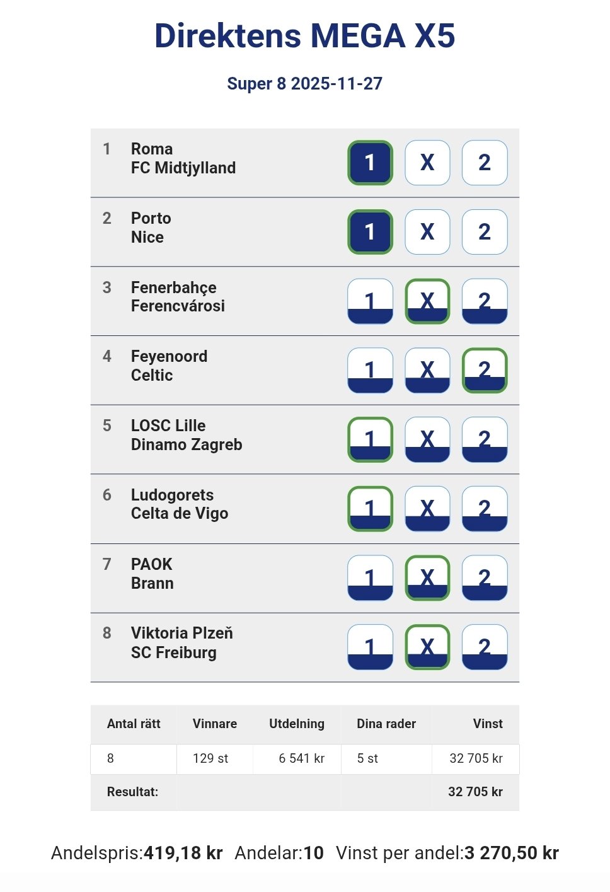Toggle X for Roma vs FC Midtjylland
Image resolution: width=610 pixels, height=892 pixels.
(x=427, y=163)
